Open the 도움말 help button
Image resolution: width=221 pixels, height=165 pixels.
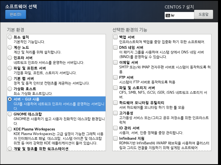click(204, 14)
